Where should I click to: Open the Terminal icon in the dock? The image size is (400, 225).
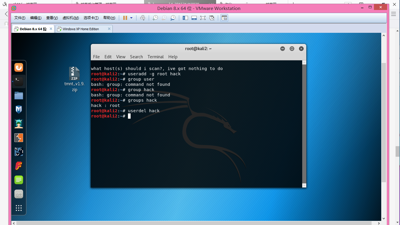tap(19, 81)
